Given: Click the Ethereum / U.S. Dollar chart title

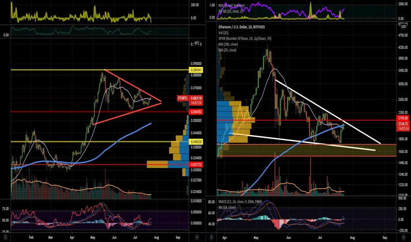Looking at the screenshot, I should (x=242, y=27).
